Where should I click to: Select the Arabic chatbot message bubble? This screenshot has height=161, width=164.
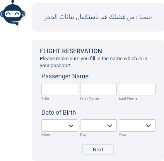[x=98, y=17]
